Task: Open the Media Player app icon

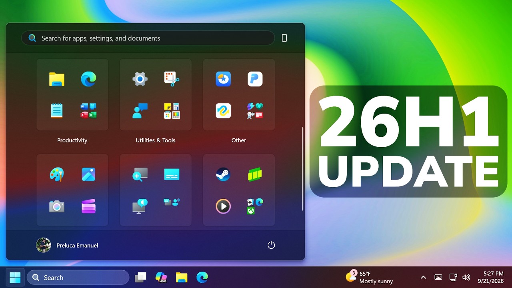Action: (223, 206)
